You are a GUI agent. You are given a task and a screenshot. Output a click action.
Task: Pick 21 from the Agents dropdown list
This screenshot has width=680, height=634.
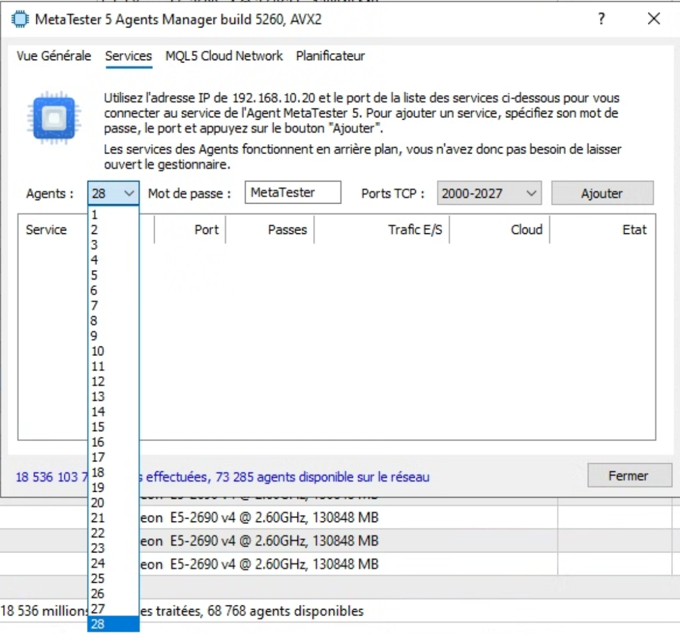[x=113, y=518]
